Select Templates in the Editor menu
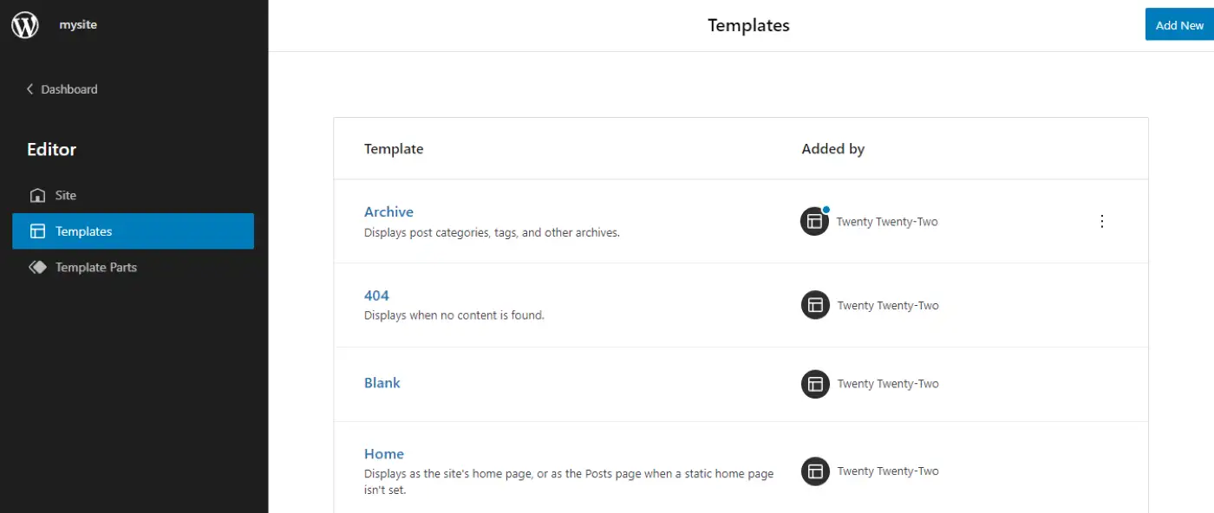 click(133, 231)
